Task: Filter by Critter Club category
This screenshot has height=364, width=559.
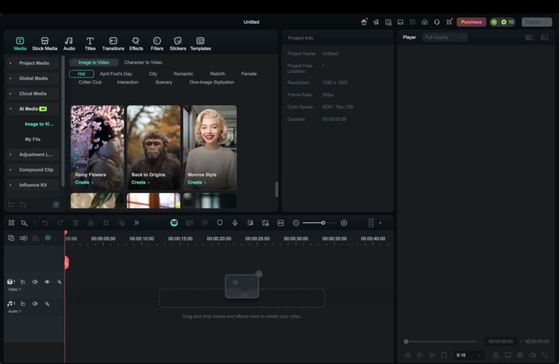Action: coord(90,82)
